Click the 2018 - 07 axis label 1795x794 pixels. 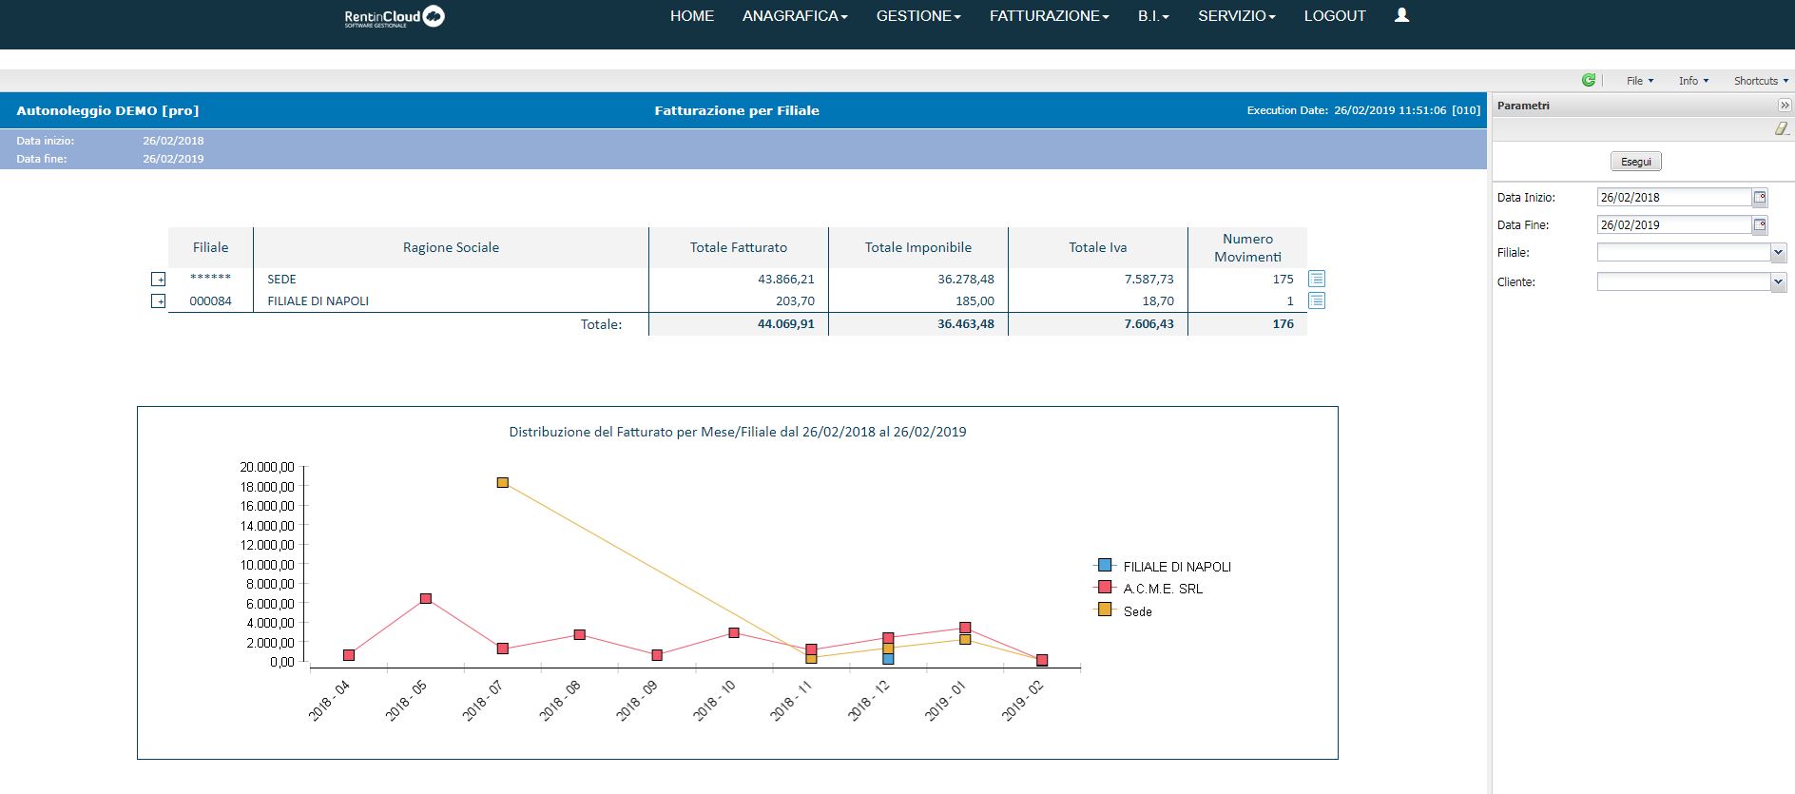tap(483, 701)
